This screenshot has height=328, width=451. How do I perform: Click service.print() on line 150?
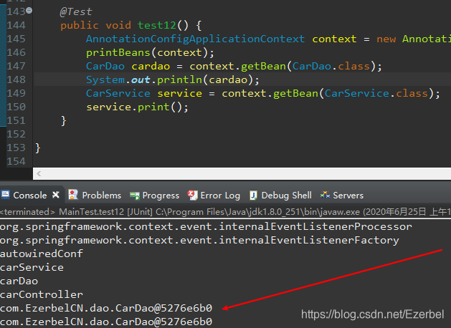[x=137, y=107]
